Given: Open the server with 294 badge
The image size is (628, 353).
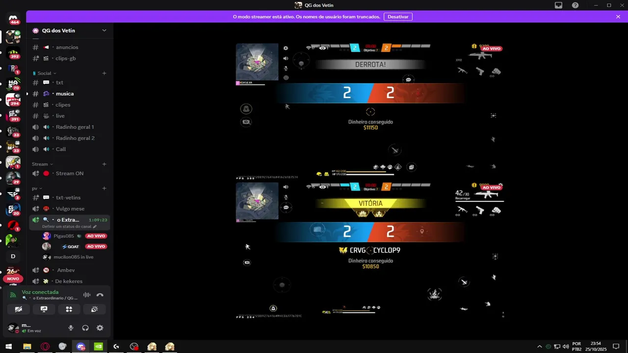Looking at the screenshot, I should pyautogui.click(x=13, y=101).
